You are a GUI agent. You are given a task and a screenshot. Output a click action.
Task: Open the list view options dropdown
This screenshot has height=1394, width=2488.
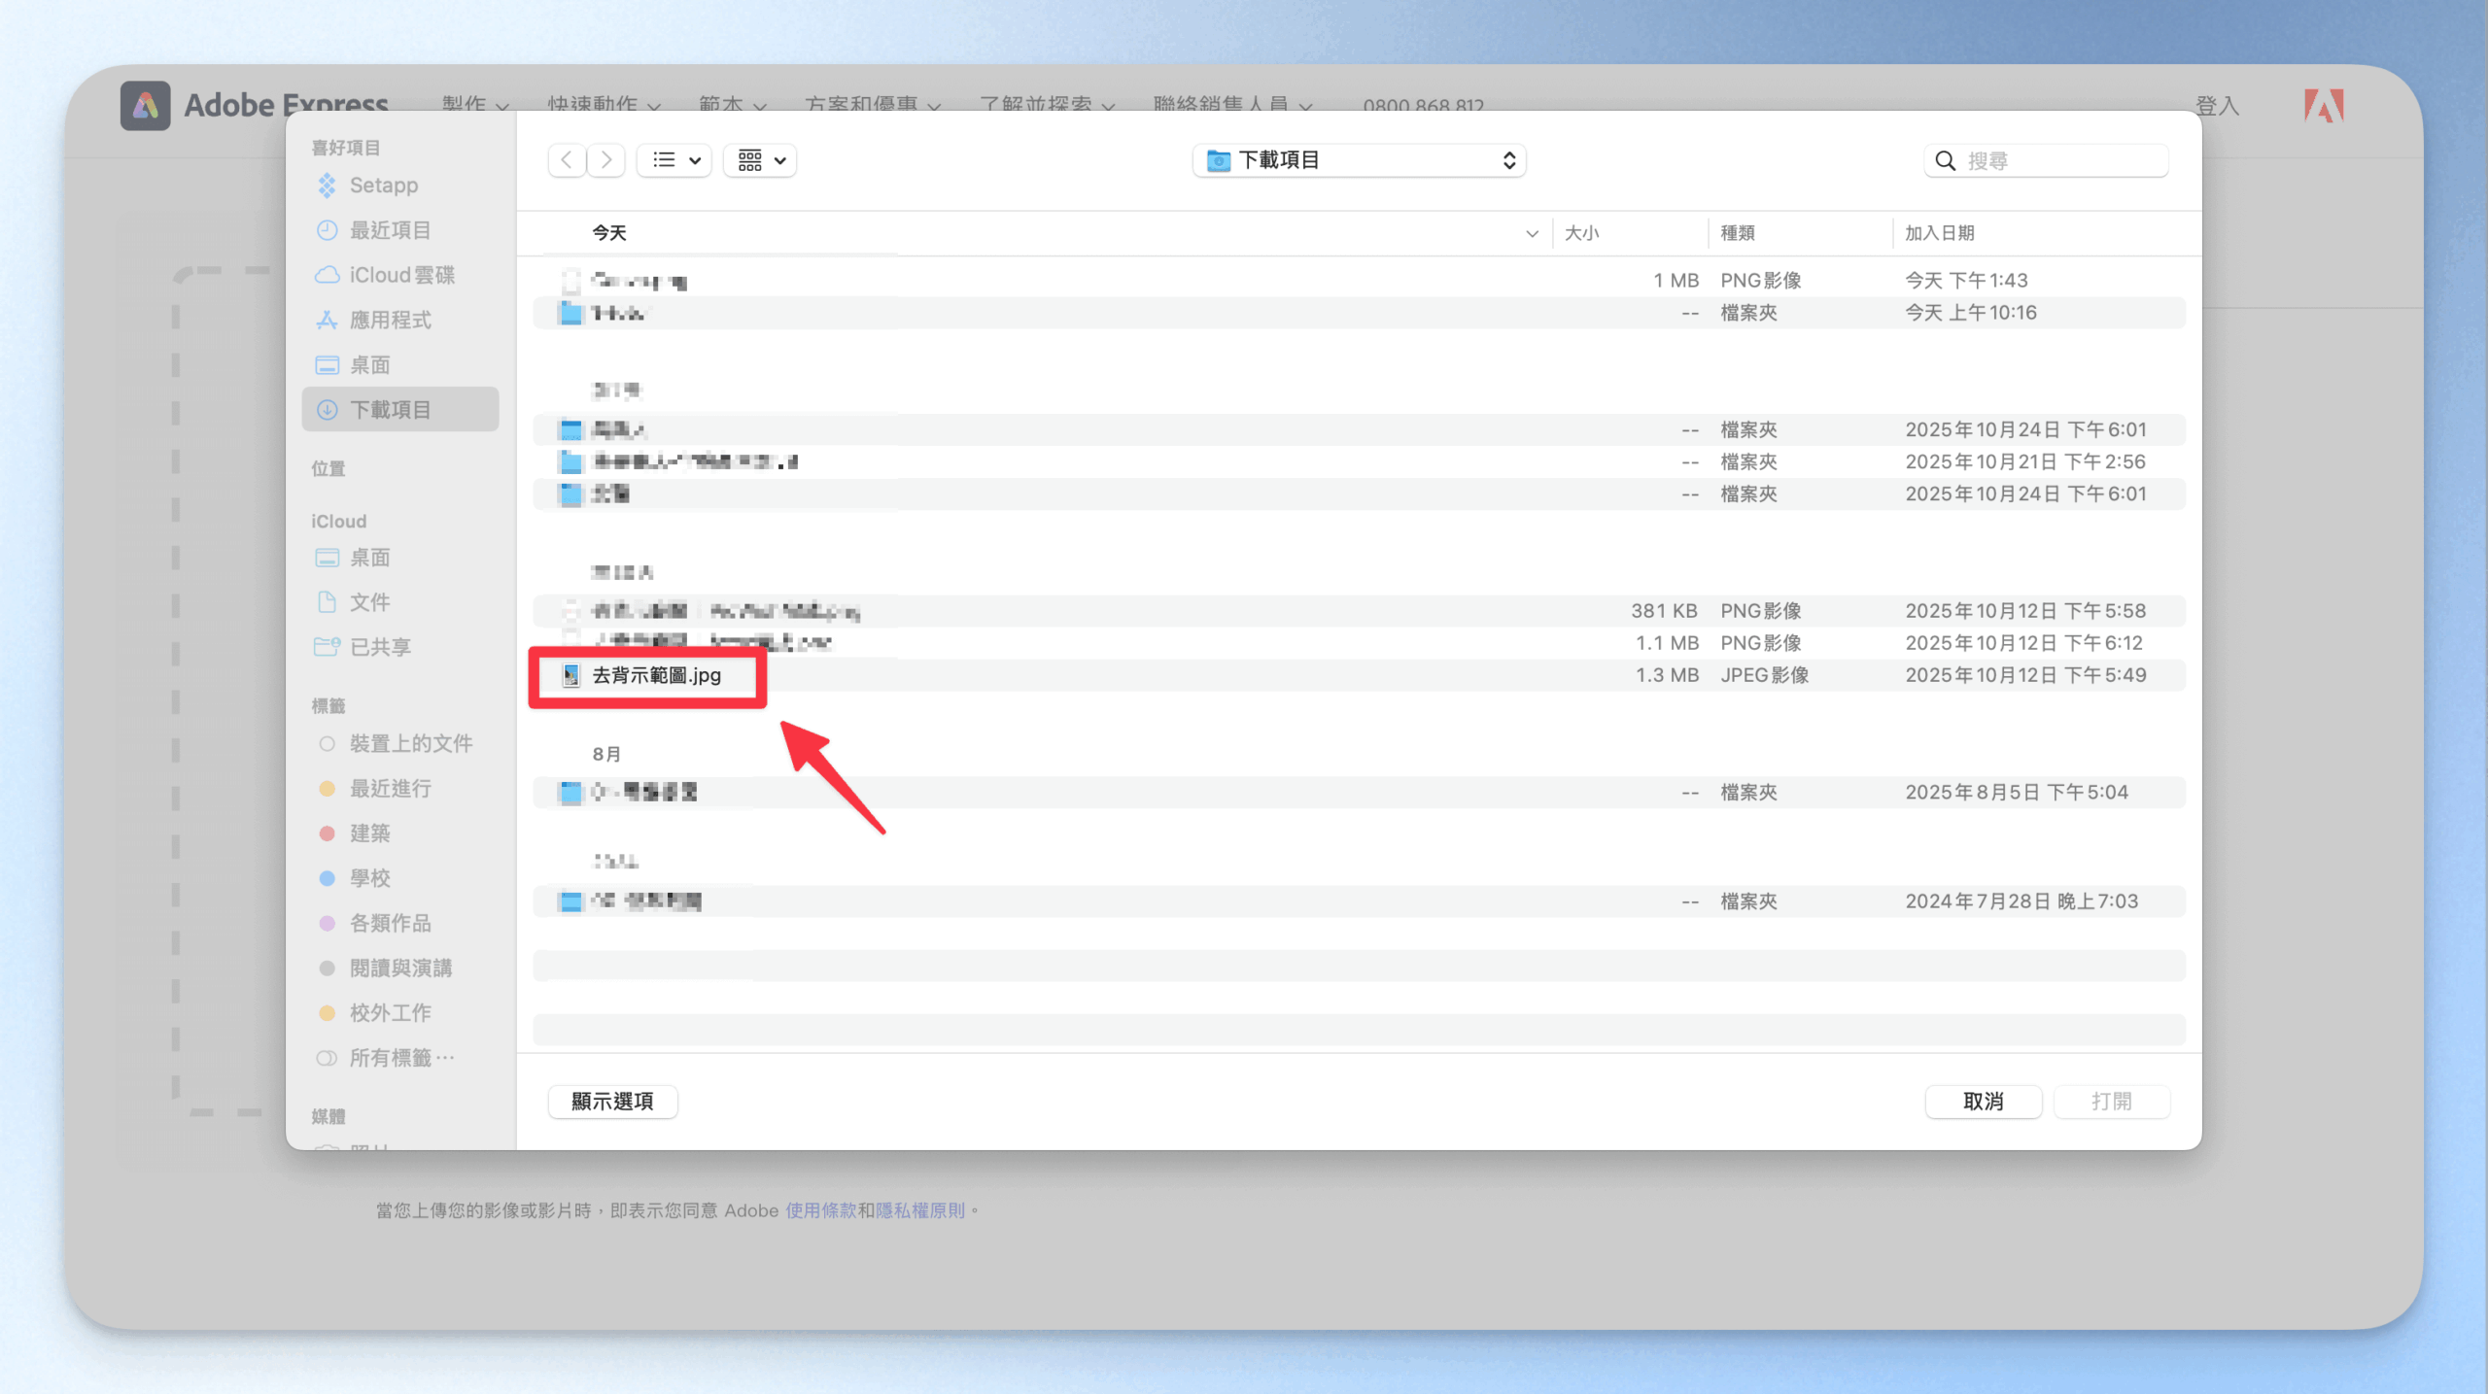pos(675,160)
